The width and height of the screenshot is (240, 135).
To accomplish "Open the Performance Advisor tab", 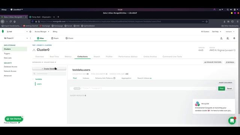I will (x=128, y=57).
